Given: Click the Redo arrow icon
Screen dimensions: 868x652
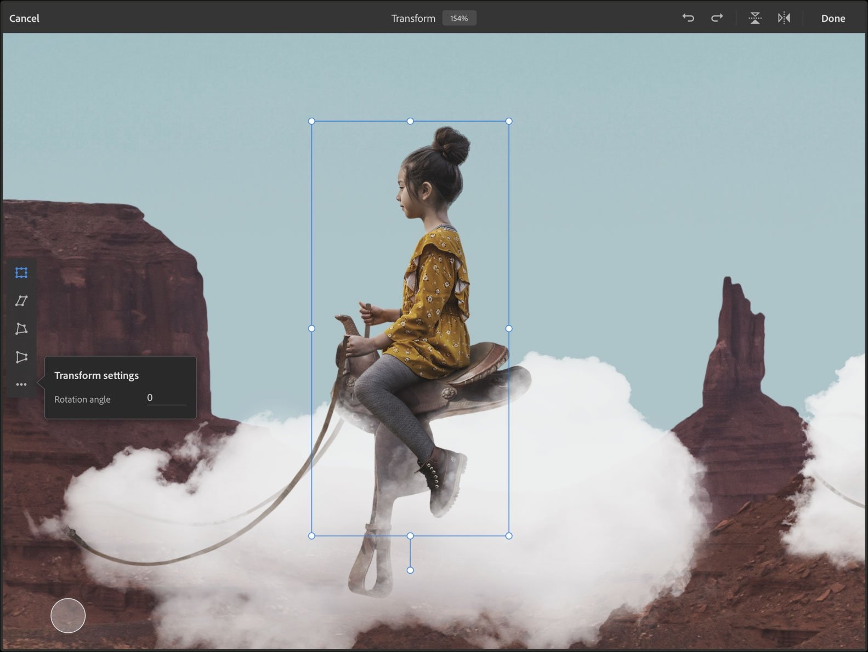Looking at the screenshot, I should [717, 18].
